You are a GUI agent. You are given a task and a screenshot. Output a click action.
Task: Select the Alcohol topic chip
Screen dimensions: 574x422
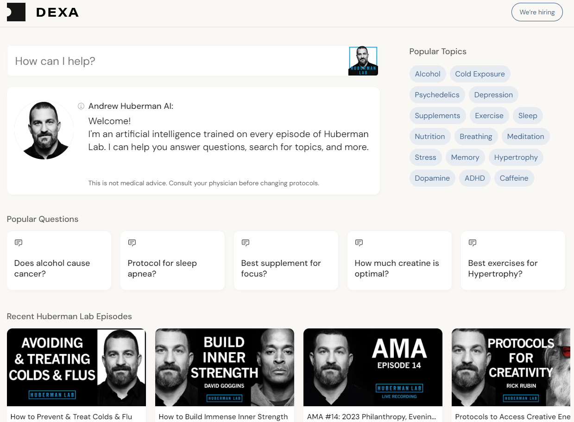click(428, 74)
